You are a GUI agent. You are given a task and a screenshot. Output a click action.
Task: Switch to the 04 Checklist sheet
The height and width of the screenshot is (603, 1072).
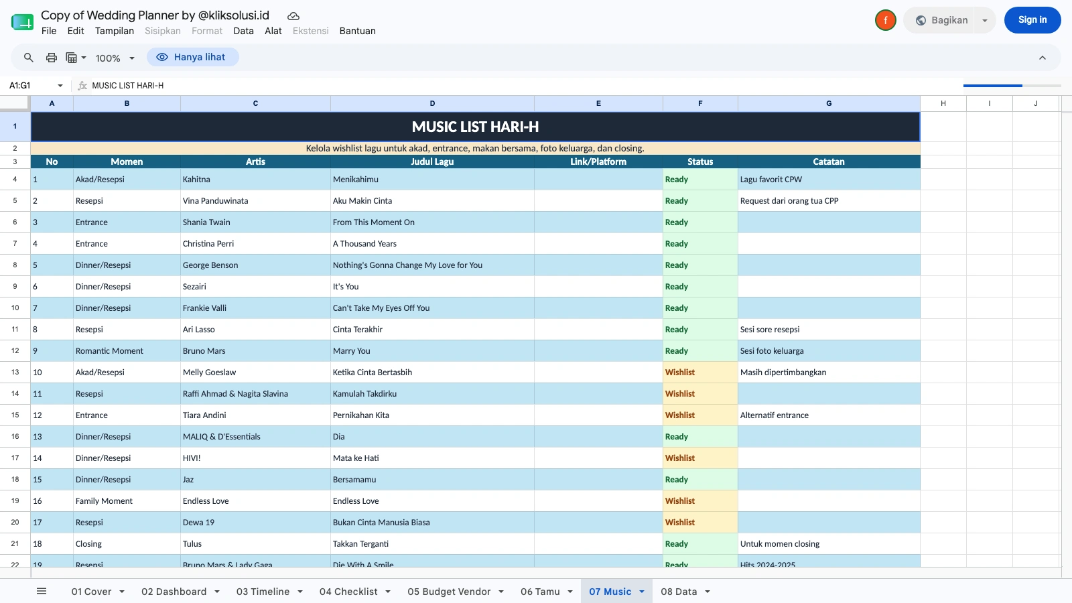coord(348,592)
